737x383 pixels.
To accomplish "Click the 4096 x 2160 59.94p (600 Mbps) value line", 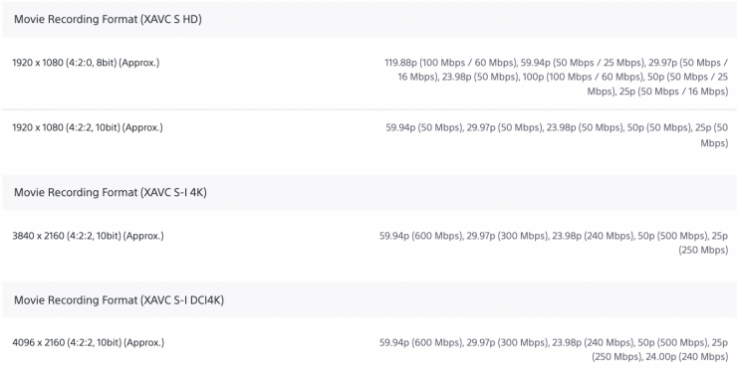I will point(554,342).
